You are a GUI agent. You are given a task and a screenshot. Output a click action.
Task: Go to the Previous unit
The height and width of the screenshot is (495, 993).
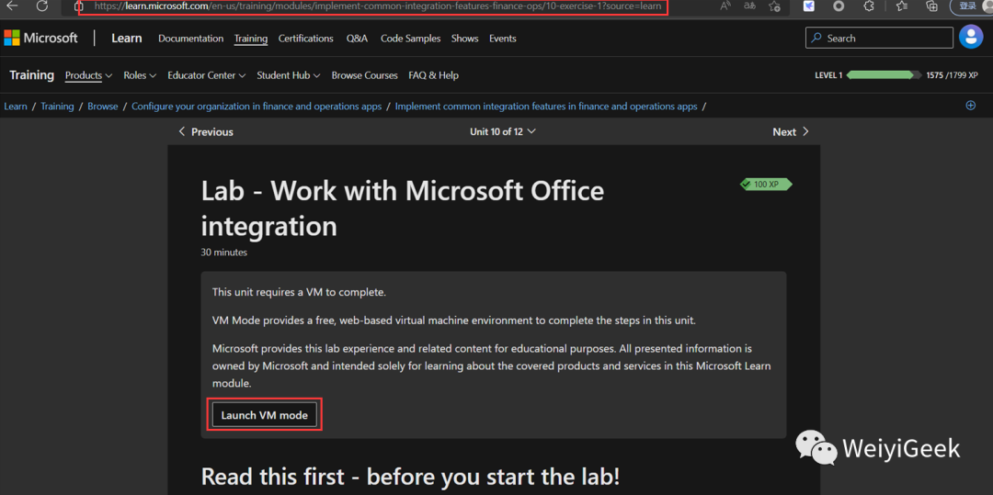[206, 132]
